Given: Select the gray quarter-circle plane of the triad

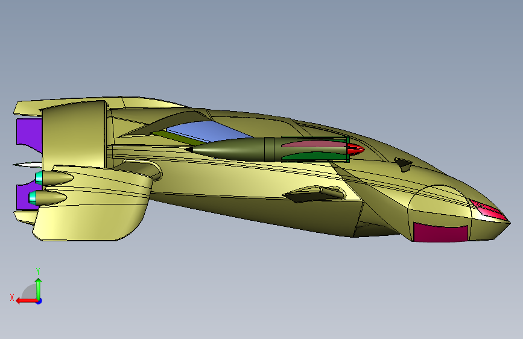Looking at the screenshot, I should 29,291.
